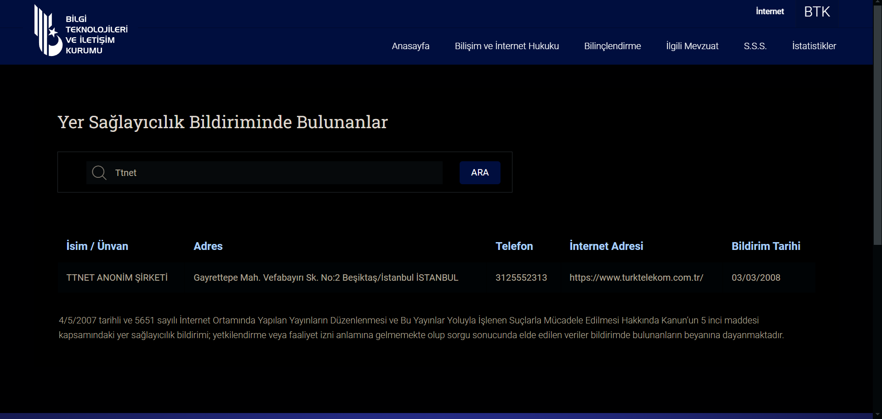Select TTNET ANONİM ŞİRKETİ cell
Viewport: 882px width, 419px height.
point(117,277)
